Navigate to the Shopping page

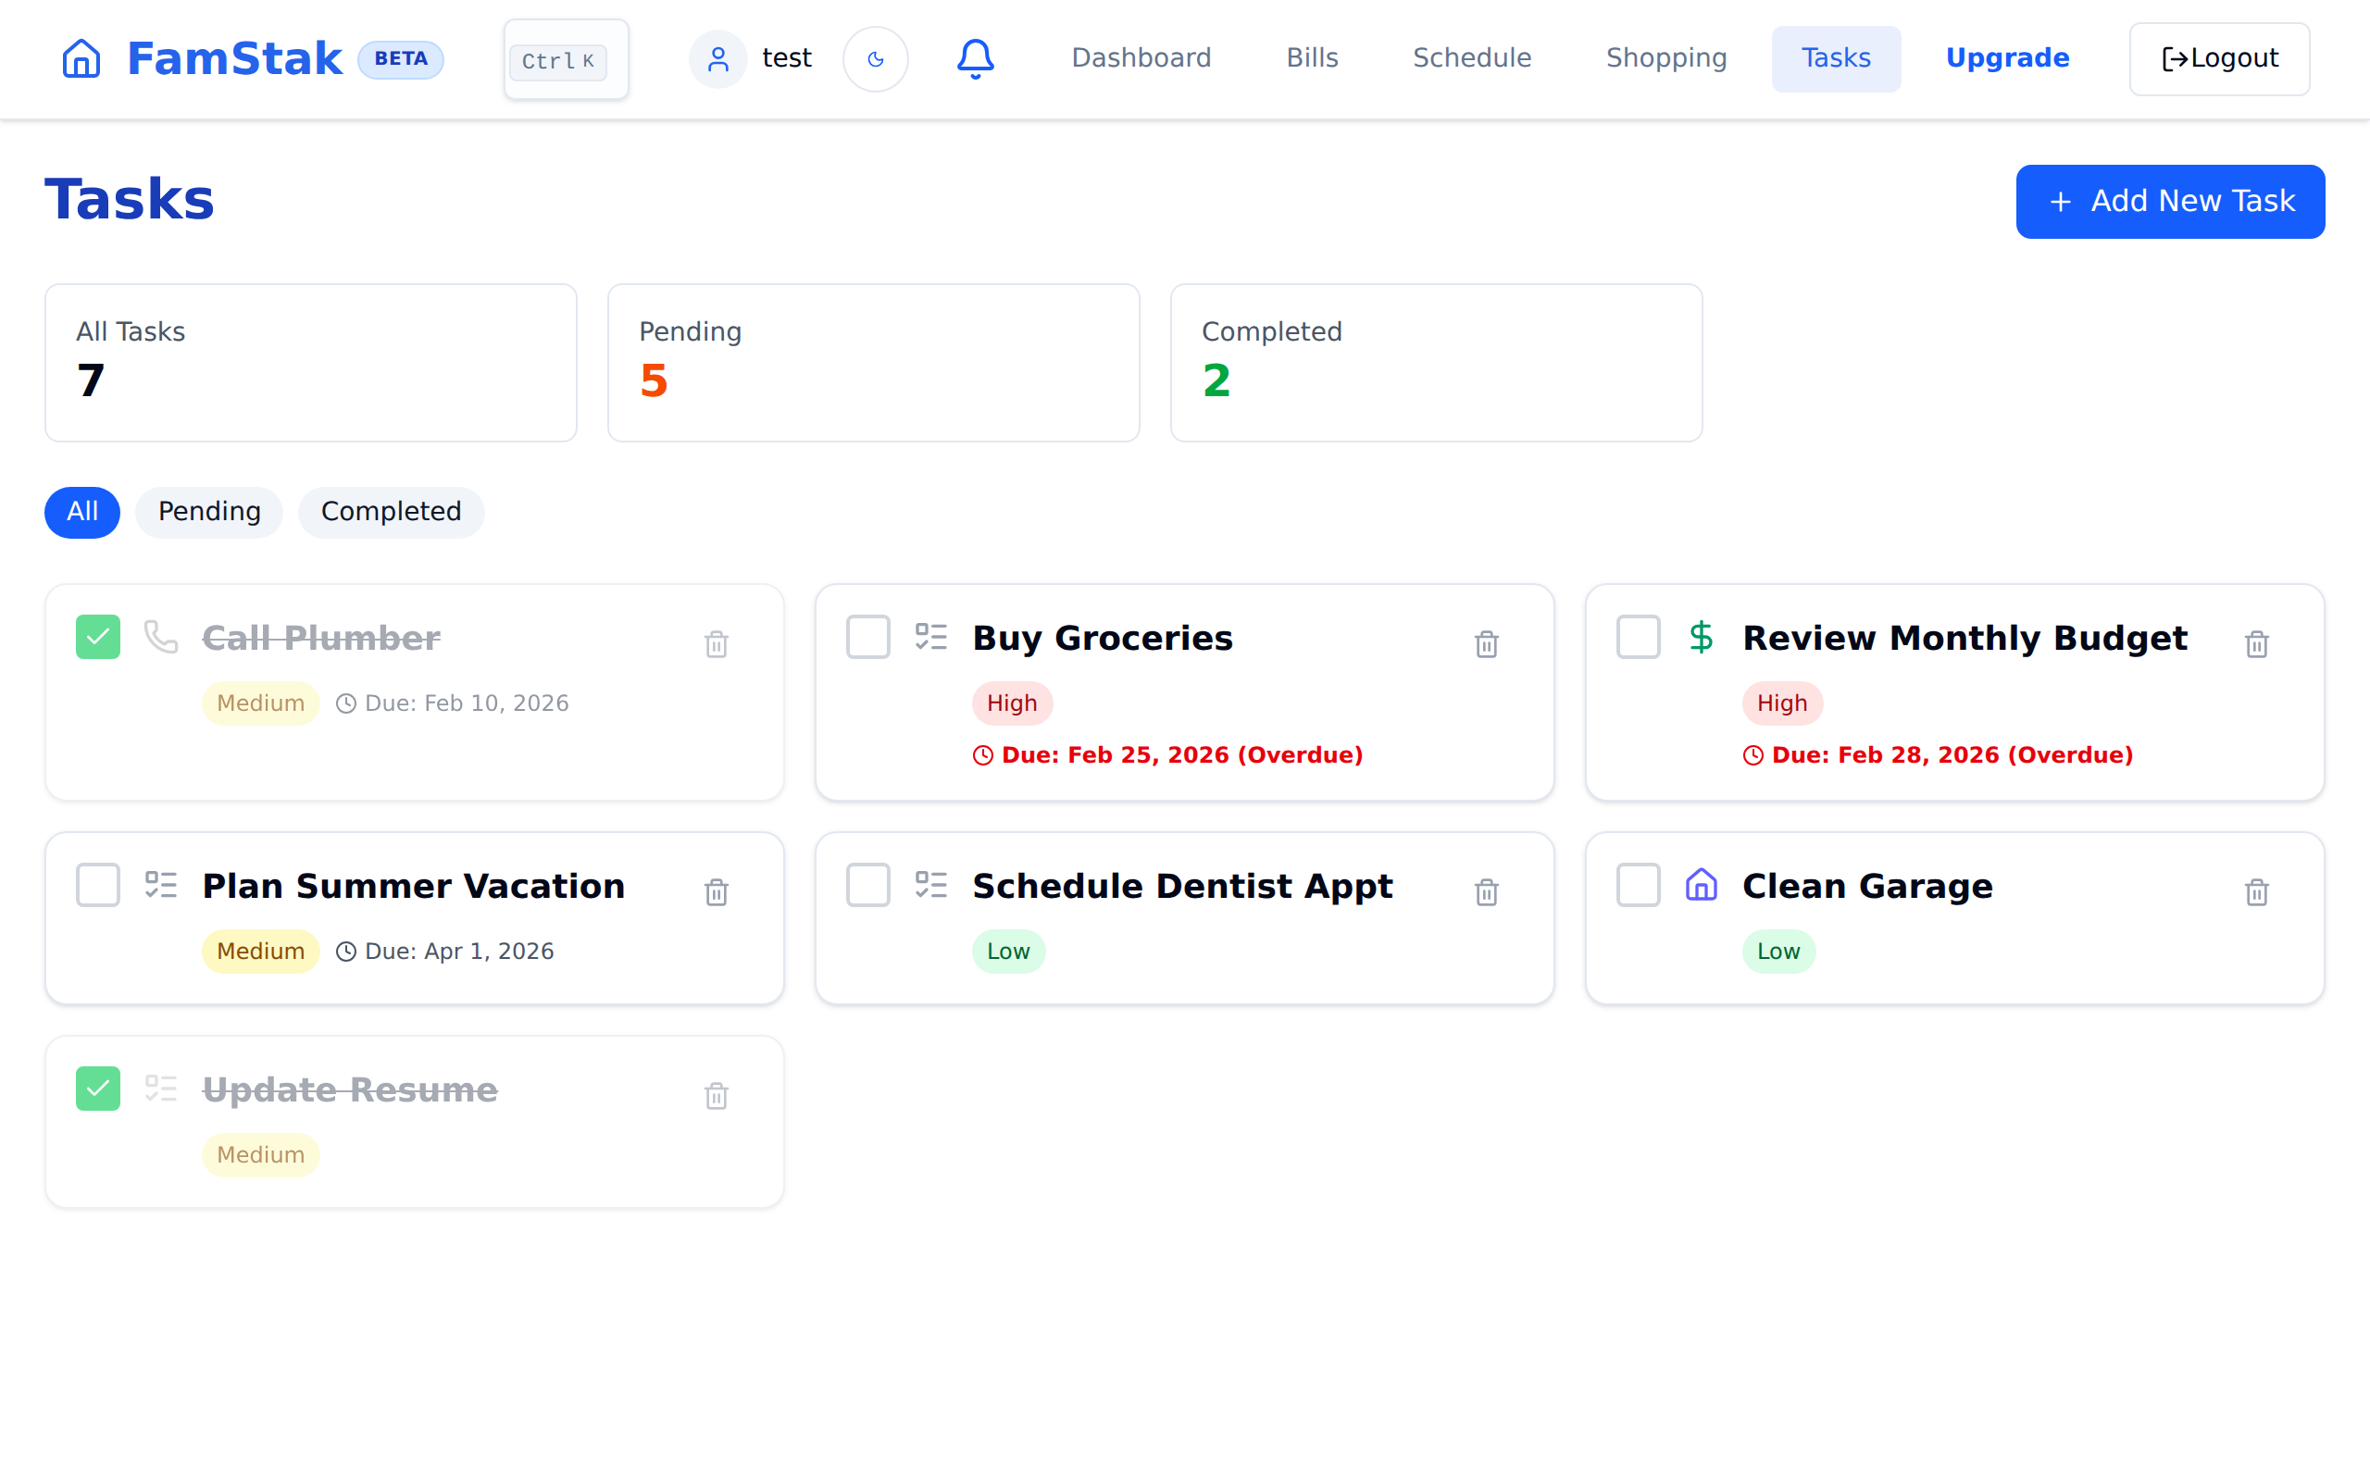[x=1665, y=58]
